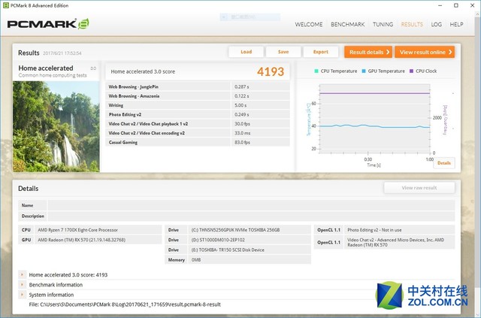Click the 4193 score value
Viewport: 481px width, 318px height.
271,71
